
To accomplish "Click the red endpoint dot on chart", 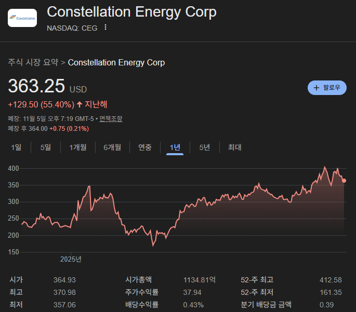I will 344,181.
